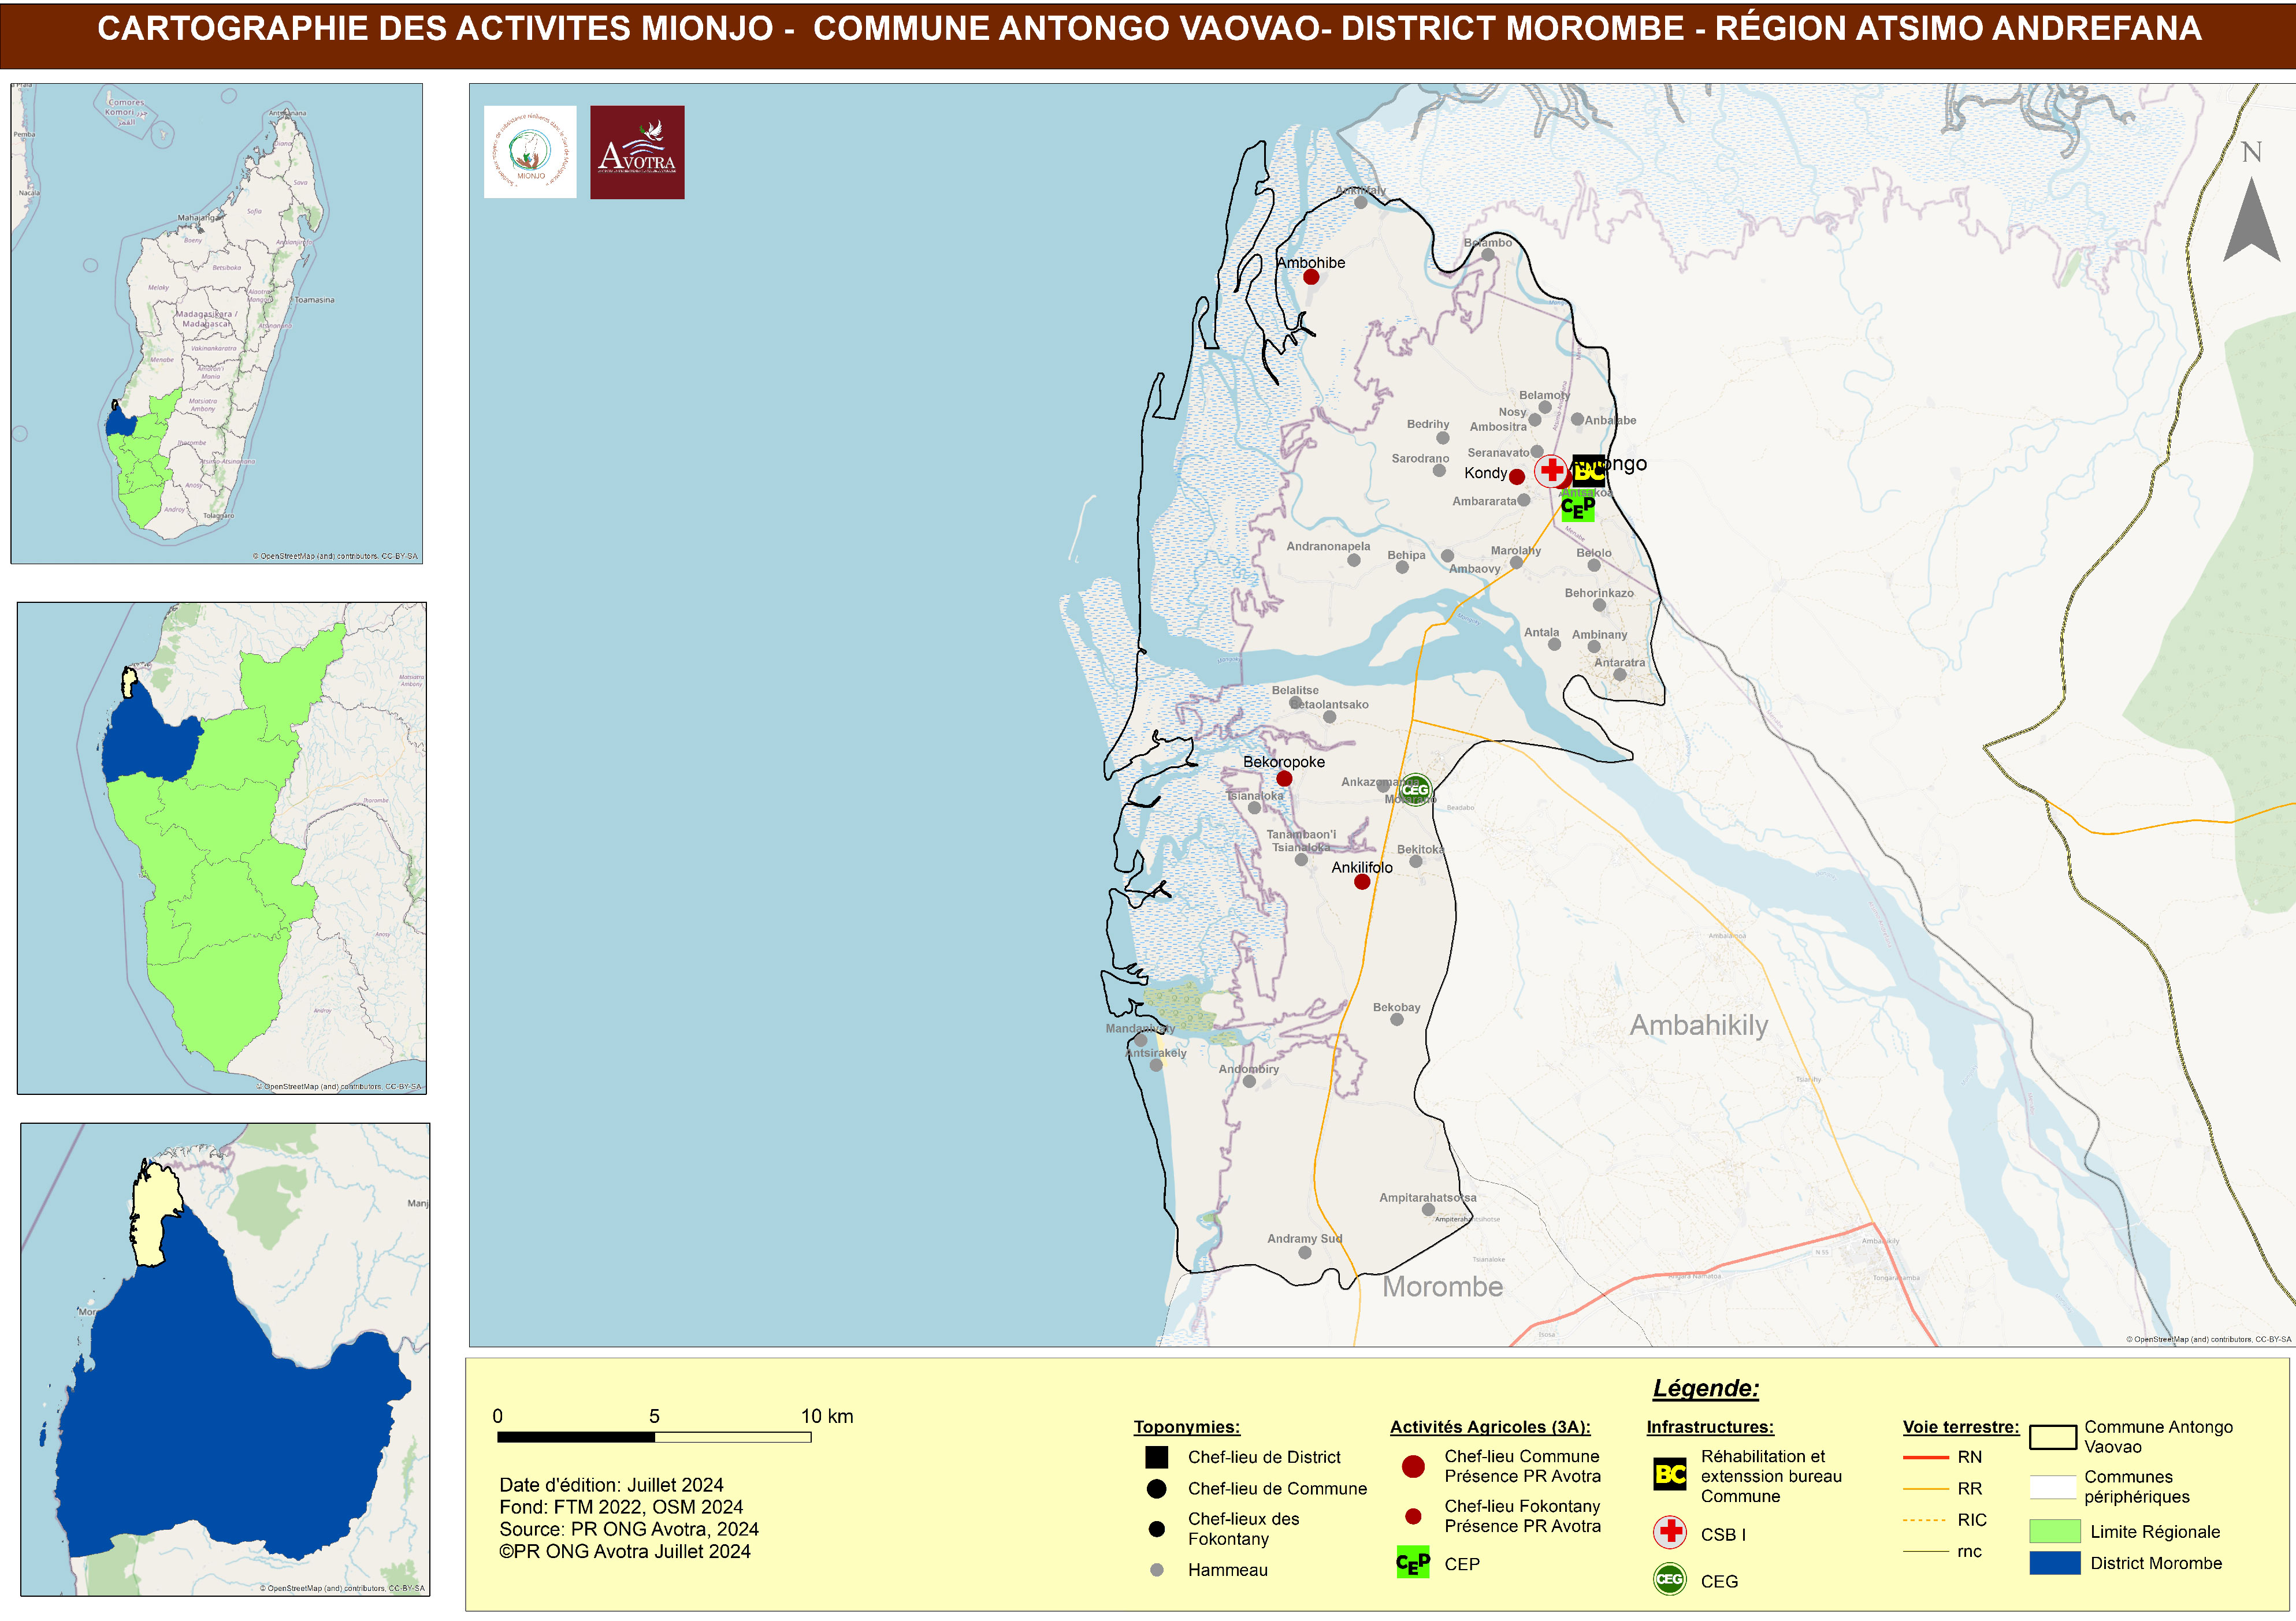2296x1621 pixels.
Task: Click the Ankilifolo red dot marker
Action: 1362,881
